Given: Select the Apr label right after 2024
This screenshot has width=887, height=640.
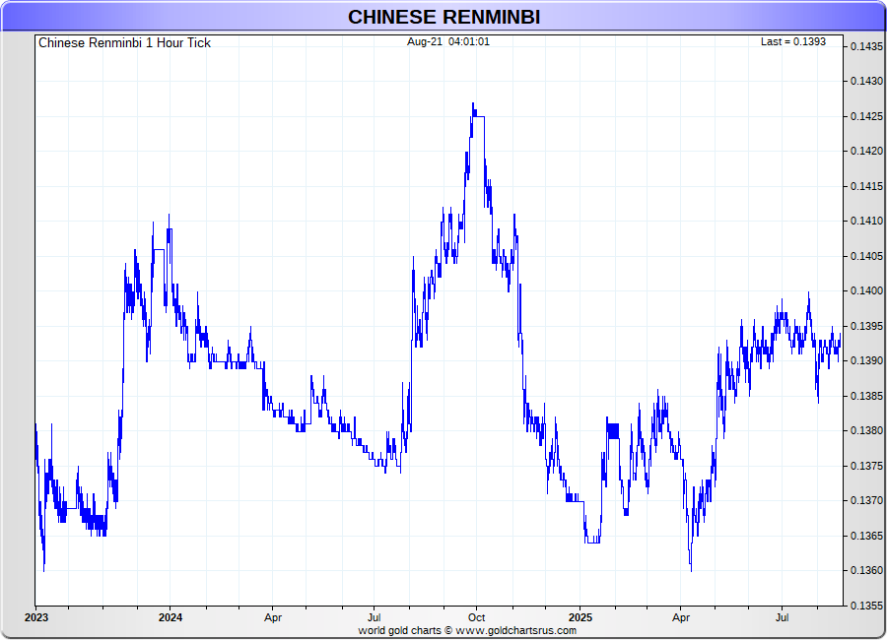Looking at the screenshot, I should [273, 618].
